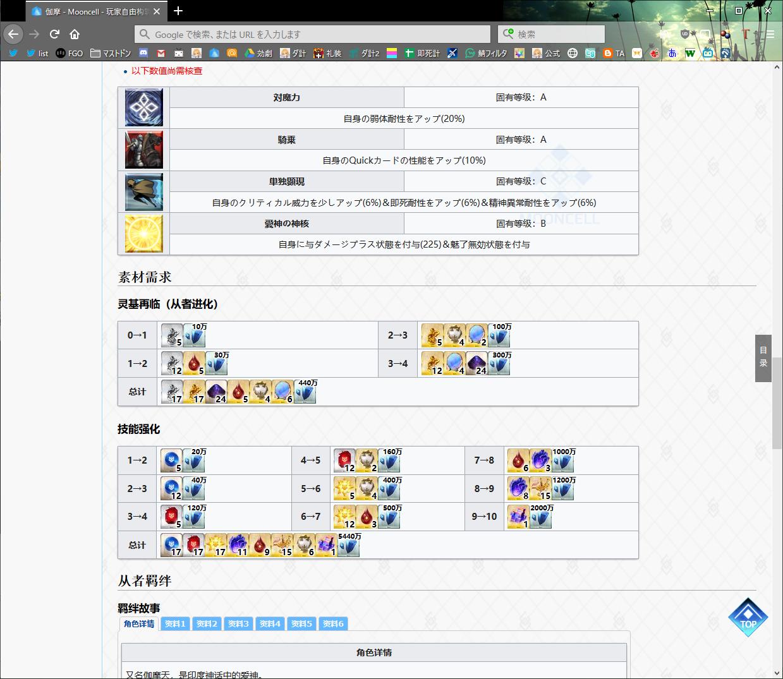Screen dimensions: 783x679
Task: Switch to the 资料6 tab
Action: (333, 623)
